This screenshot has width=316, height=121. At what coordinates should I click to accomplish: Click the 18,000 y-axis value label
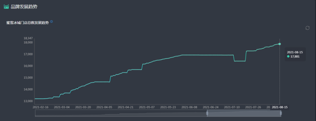tap(28, 42)
